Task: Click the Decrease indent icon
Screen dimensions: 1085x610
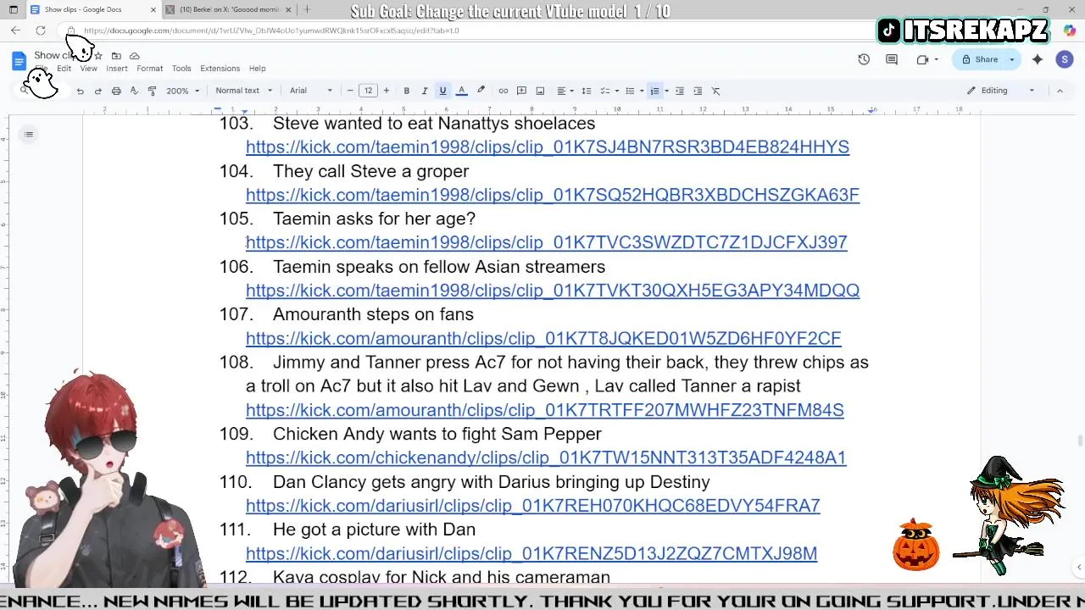Action: (x=679, y=91)
